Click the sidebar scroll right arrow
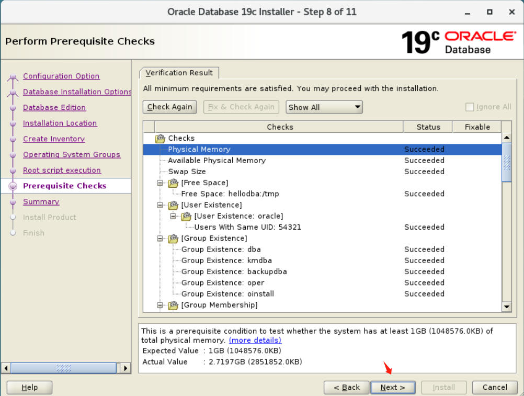The height and width of the screenshot is (396, 524). (x=126, y=368)
